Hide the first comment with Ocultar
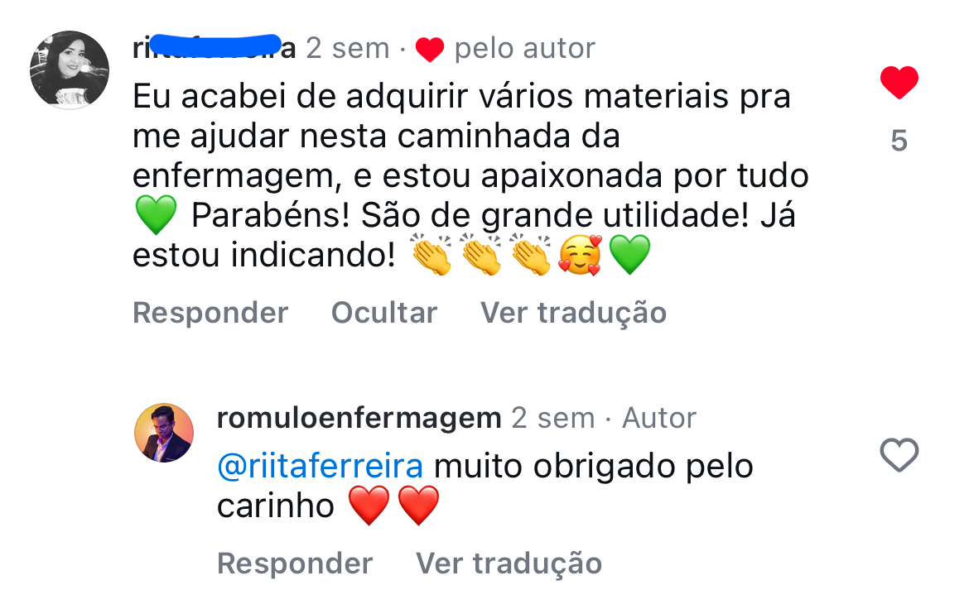Screen dimensions: 969x609 [x=383, y=313]
